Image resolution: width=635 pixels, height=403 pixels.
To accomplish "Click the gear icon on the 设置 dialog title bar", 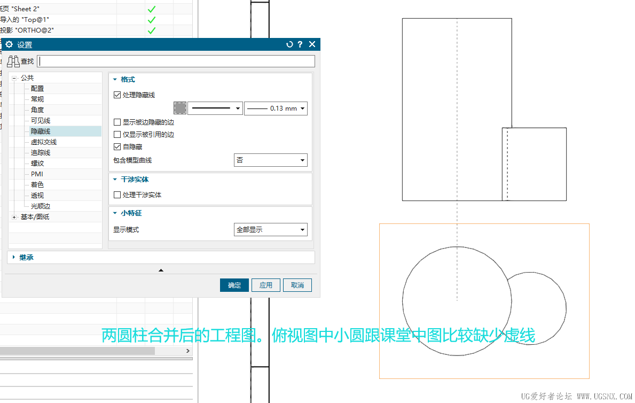I will pos(9,44).
